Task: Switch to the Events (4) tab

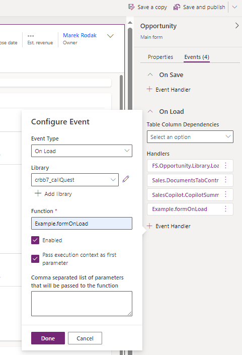Action: pyautogui.click(x=197, y=57)
